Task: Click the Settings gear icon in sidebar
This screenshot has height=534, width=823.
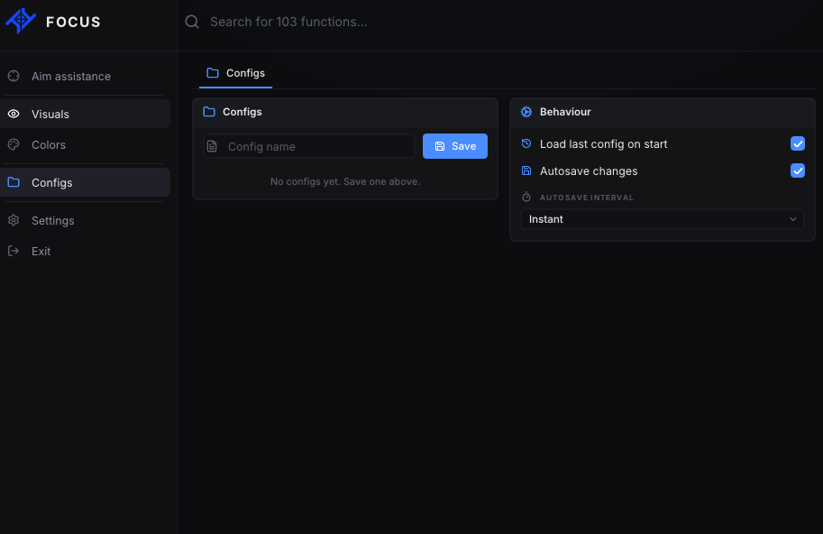Action: pyautogui.click(x=14, y=220)
